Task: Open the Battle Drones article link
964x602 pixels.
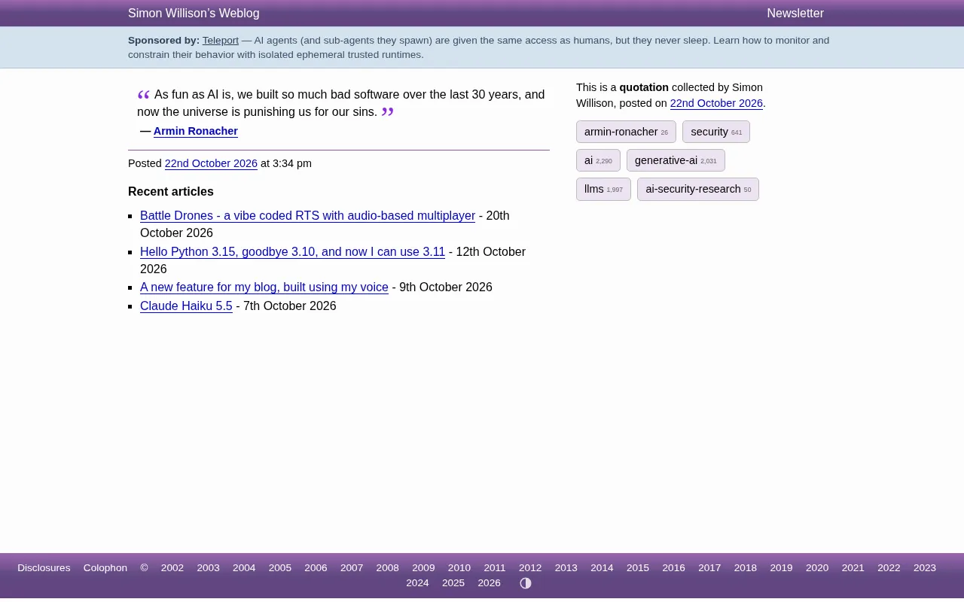Action: (x=307, y=216)
